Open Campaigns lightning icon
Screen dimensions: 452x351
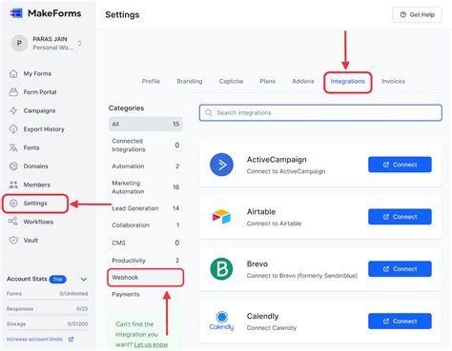click(x=13, y=110)
